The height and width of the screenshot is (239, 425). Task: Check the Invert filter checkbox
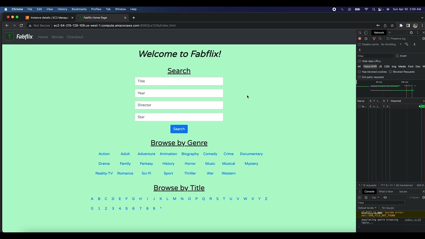(x=397, y=56)
